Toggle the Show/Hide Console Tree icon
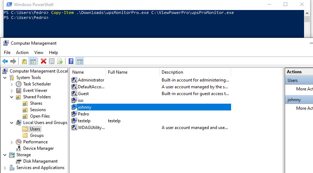This screenshot has height=173, width=313. click(33, 61)
